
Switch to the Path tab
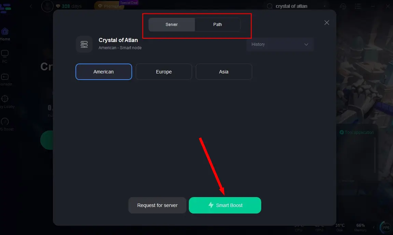click(217, 25)
